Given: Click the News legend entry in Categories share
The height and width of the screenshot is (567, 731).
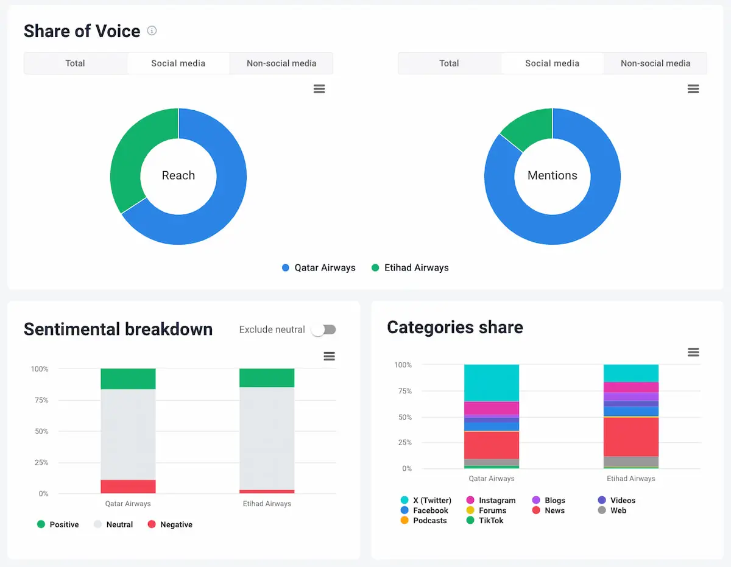Looking at the screenshot, I should pos(550,510).
